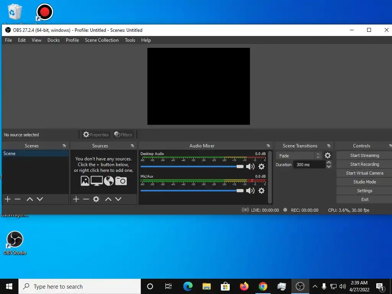Click the Exit button

tap(364, 199)
